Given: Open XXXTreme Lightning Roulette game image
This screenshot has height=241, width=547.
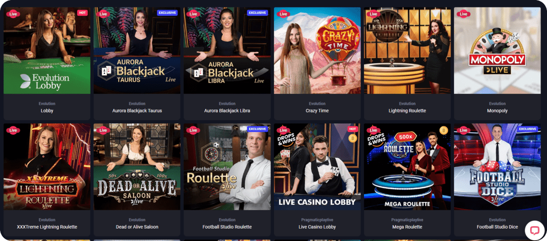Looking at the screenshot, I should tap(47, 166).
